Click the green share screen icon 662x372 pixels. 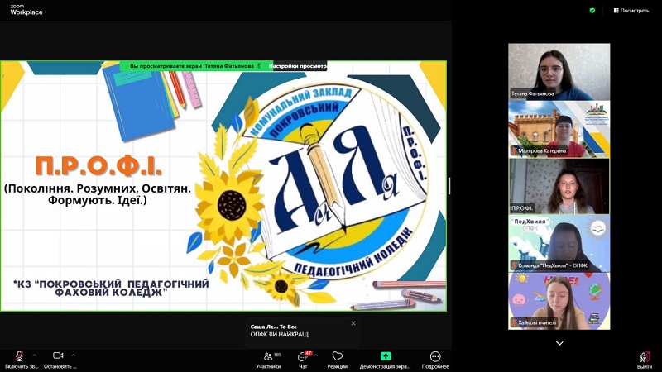coord(385,355)
